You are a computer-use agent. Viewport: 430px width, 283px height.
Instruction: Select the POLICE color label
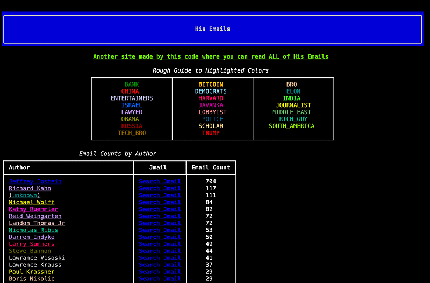tap(212, 119)
